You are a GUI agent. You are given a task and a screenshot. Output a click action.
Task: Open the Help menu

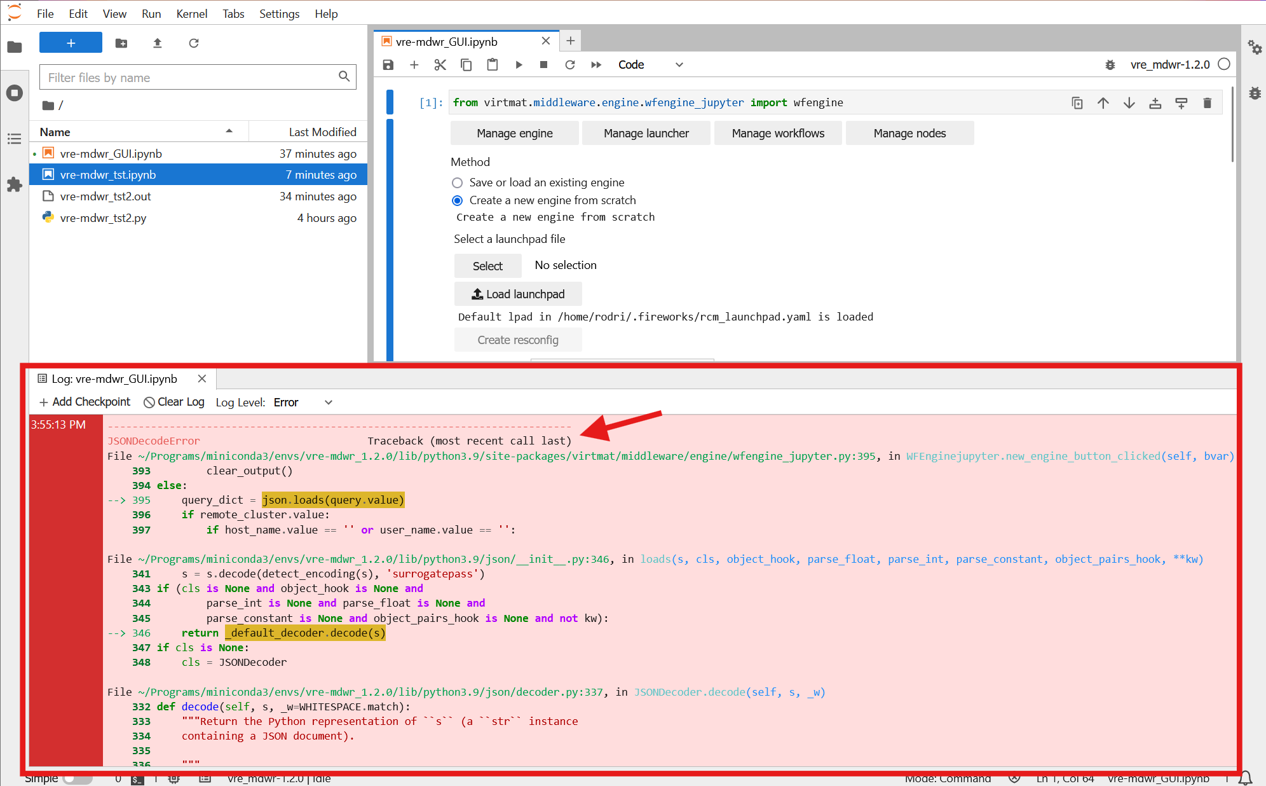(x=326, y=13)
